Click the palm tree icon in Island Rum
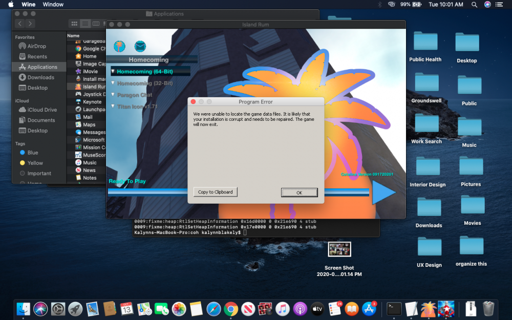This screenshot has height=320, width=512. coord(119,46)
